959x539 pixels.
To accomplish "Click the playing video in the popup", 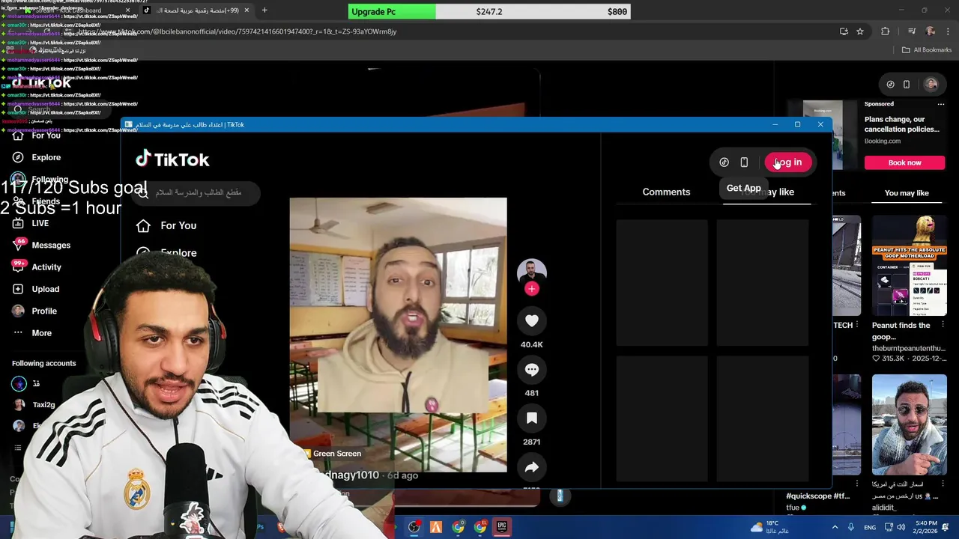I will pyautogui.click(x=398, y=335).
